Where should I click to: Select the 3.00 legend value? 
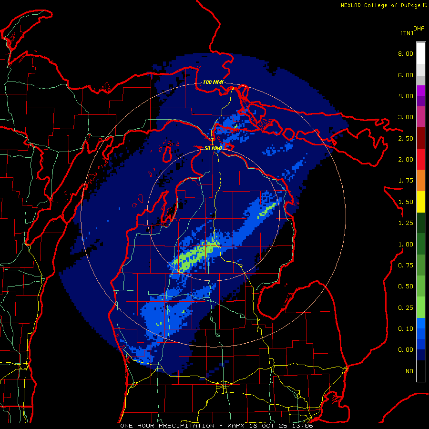click(406, 117)
